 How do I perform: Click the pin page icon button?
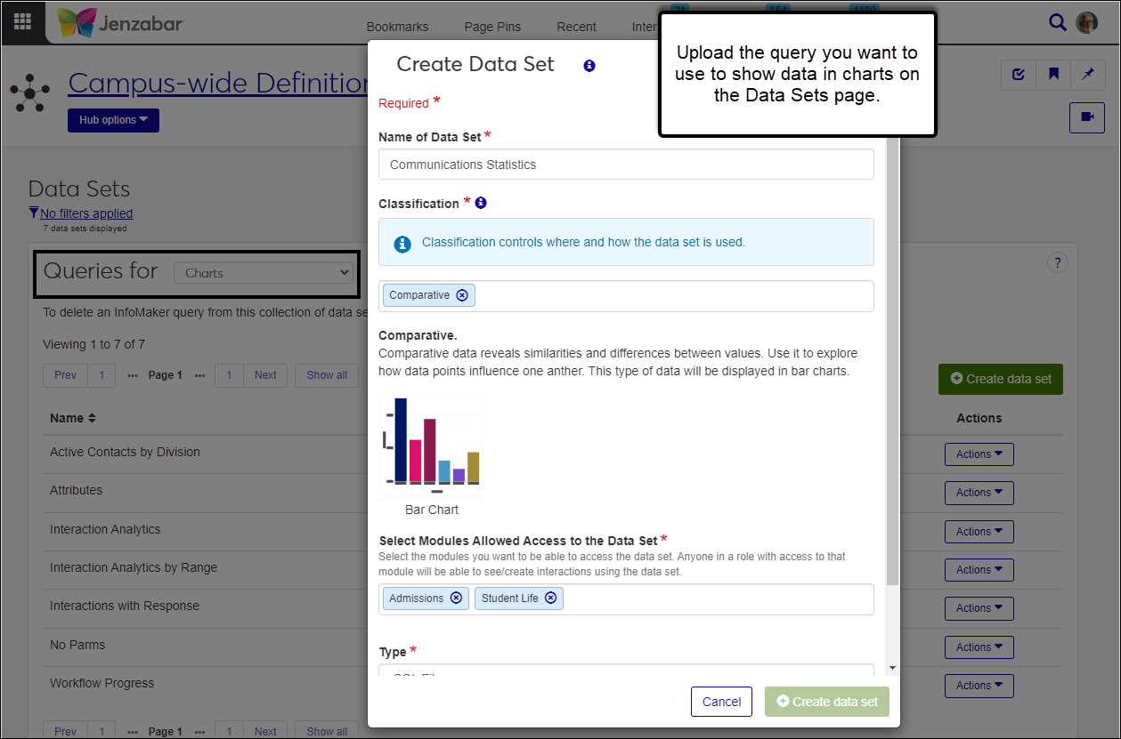(1087, 75)
